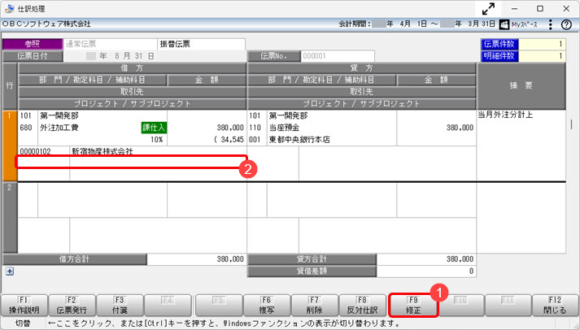Click the 参照 mode label
Screen dimensions: 580x330
click(x=33, y=44)
